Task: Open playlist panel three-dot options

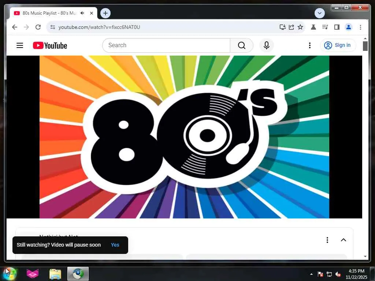Action: 327,240
